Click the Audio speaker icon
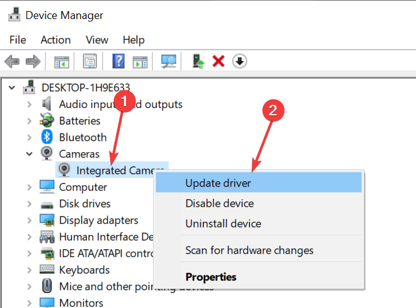 (x=47, y=104)
